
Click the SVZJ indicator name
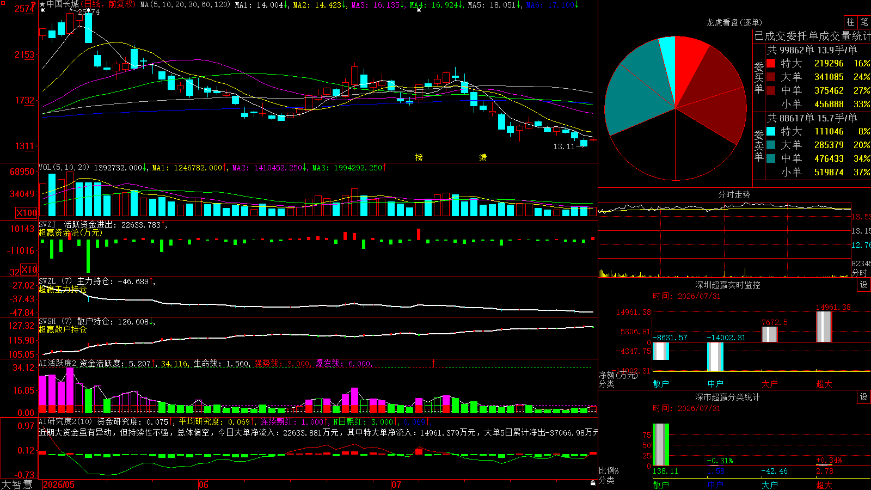[x=47, y=224]
